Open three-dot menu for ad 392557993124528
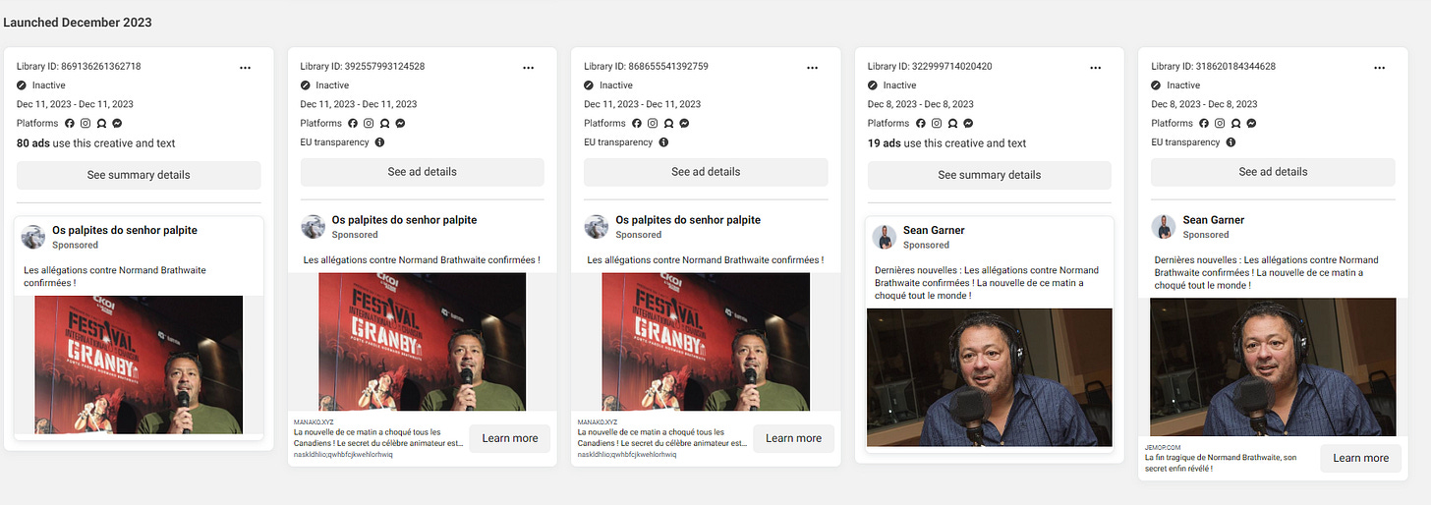 point(529,67)
